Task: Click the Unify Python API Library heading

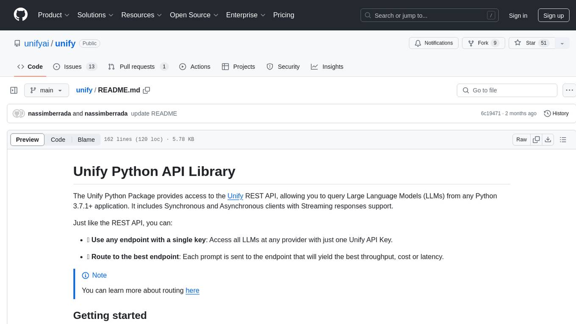Action: point(154,171)
